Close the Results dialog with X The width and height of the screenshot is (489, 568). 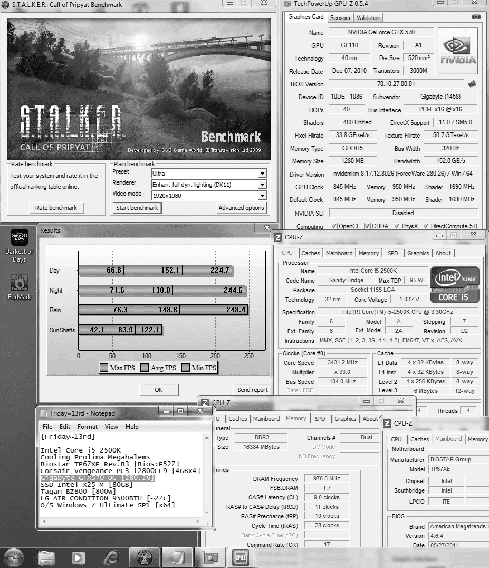click(x=267, y=228)
